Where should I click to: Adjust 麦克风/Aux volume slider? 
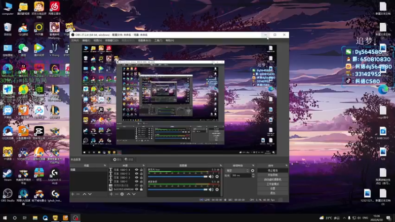(177, 177)
